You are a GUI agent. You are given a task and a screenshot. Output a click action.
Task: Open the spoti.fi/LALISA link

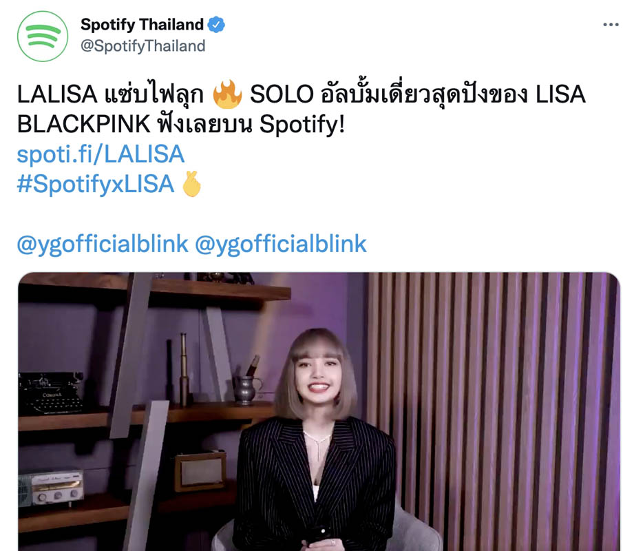pos(101,154)
